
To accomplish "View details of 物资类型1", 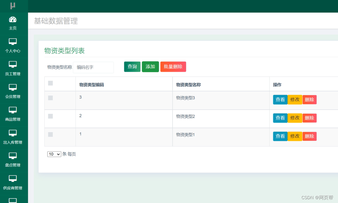I will coord(280,136).
